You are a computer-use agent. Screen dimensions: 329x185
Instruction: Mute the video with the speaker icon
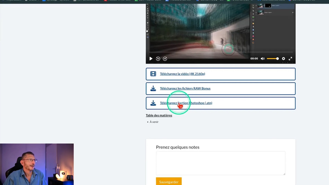pyautogui.click(x=263, y=59)
